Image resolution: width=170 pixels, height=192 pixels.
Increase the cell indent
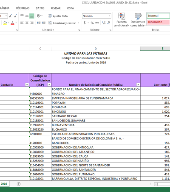pyautogui.click(x=44, y=23)
